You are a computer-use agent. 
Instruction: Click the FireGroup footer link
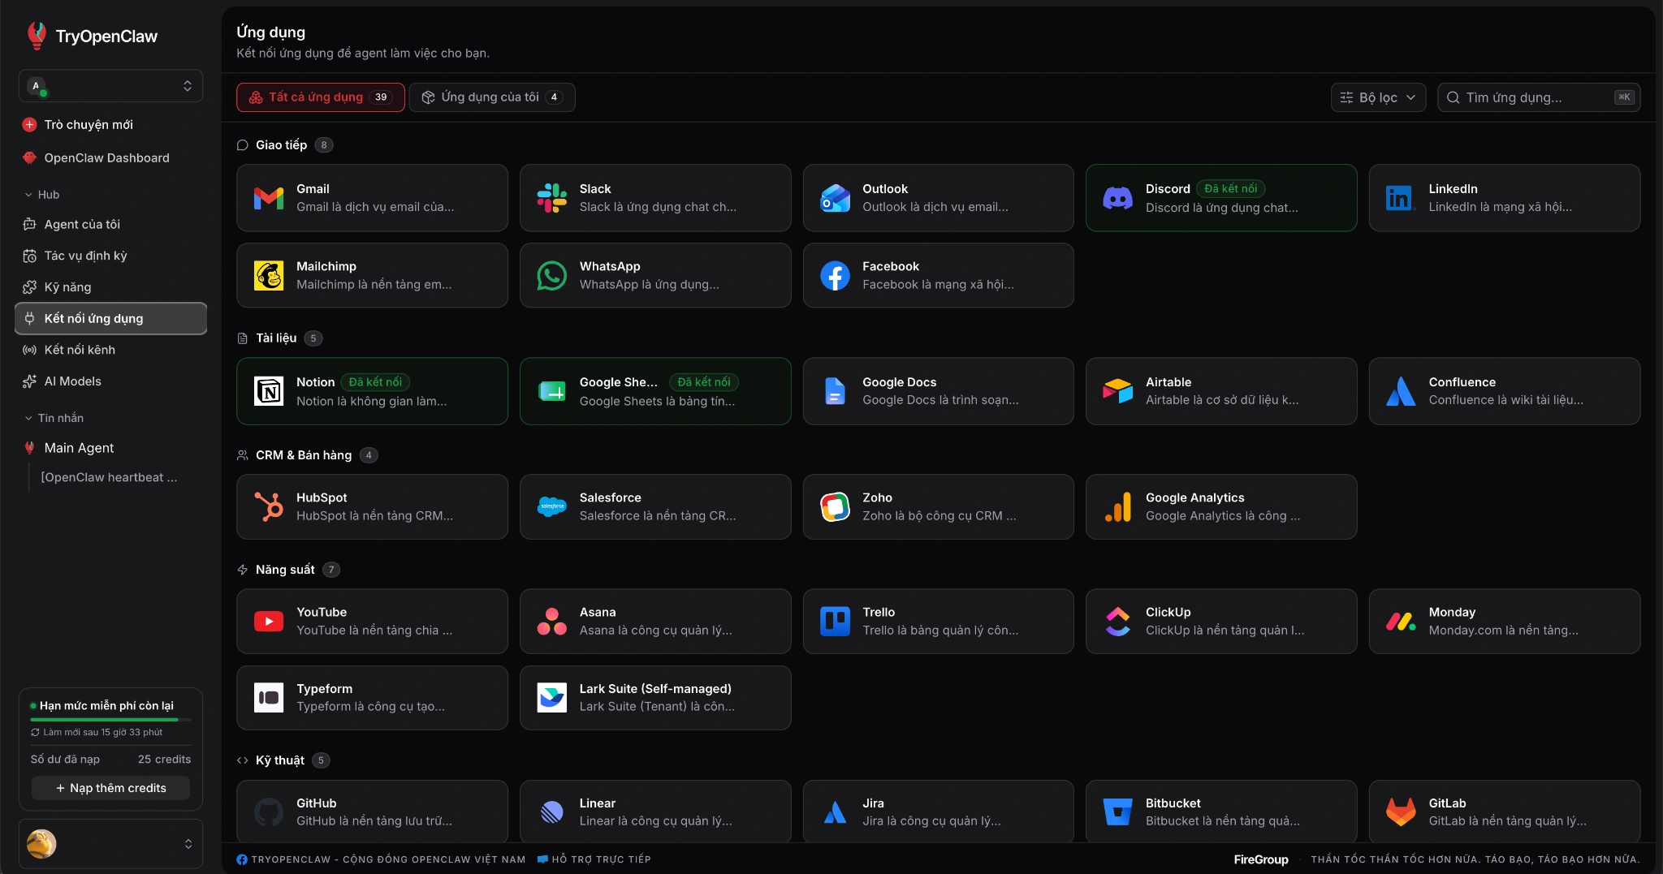[x=1261, y=859]
